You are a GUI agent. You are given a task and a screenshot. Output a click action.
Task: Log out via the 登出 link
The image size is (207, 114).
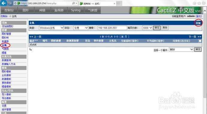tap(199, 16)
